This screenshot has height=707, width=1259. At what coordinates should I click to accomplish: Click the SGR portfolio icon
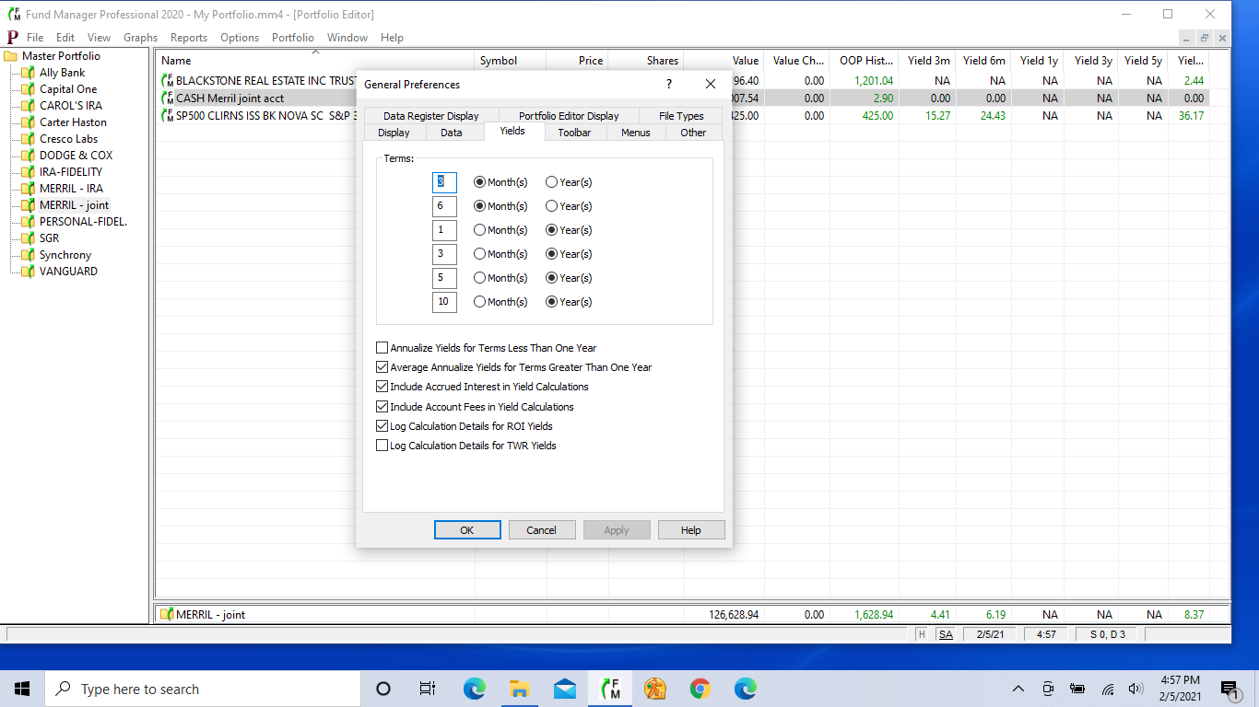(29, 238)
